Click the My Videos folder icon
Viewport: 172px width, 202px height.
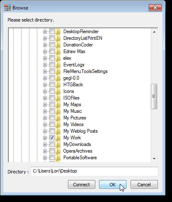(x=58, y=124)
